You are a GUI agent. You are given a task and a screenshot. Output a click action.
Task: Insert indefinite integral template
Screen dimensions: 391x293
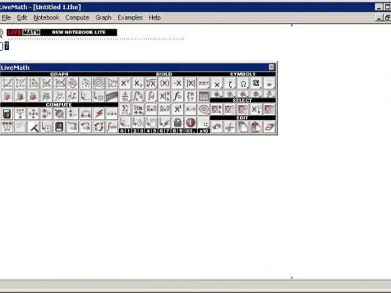click(151, 96)
